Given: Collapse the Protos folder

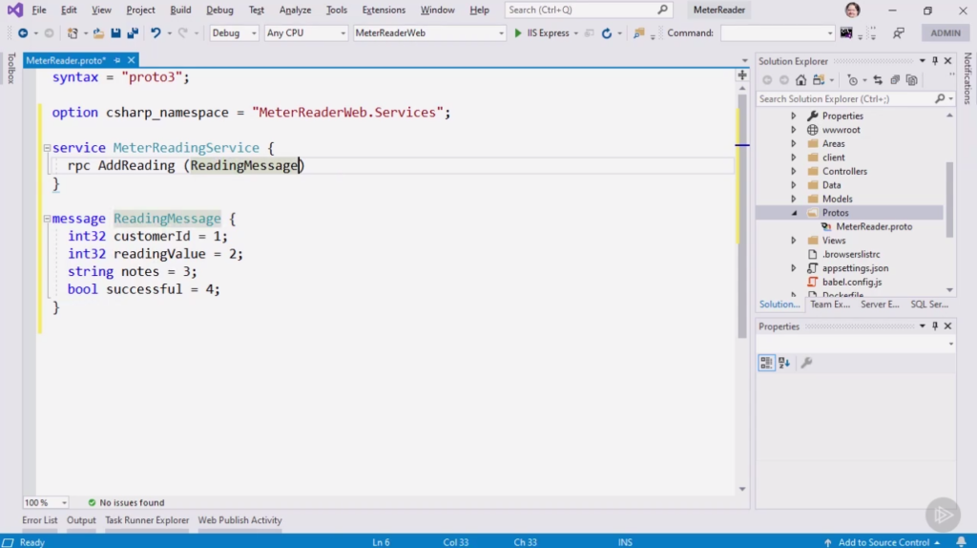Looking at the screenshot, I should click(794, 213).
